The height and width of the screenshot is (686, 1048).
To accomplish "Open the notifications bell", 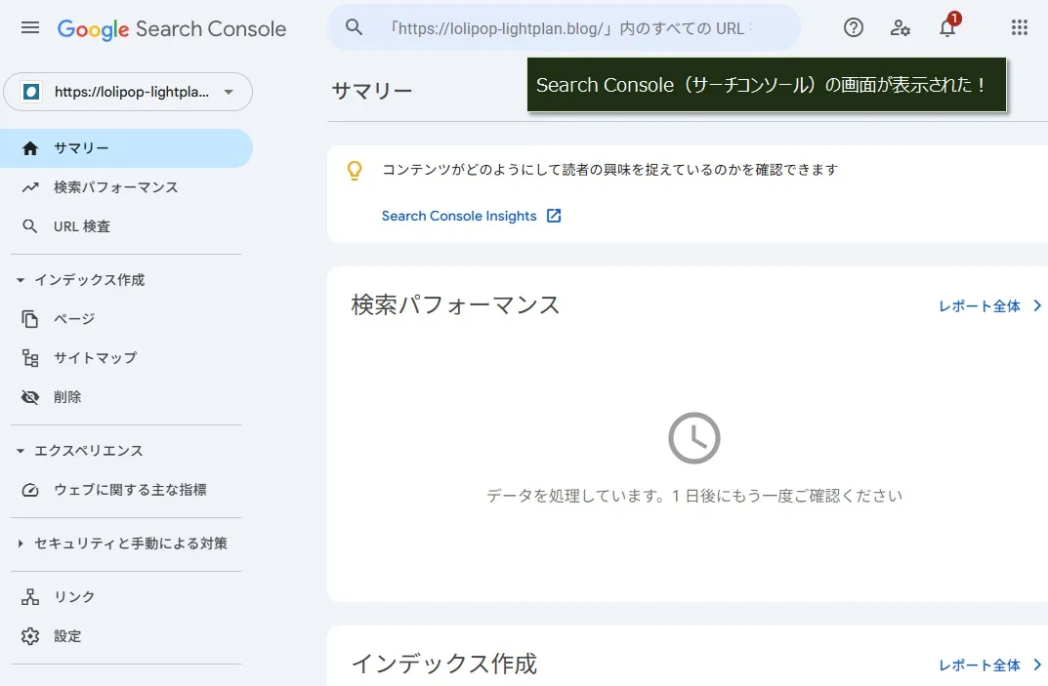I will [x=947, y=28].
